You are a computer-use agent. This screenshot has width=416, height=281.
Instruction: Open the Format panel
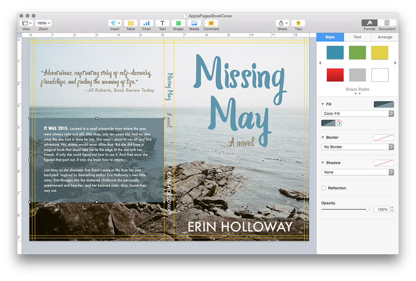[x=369, y=23]
